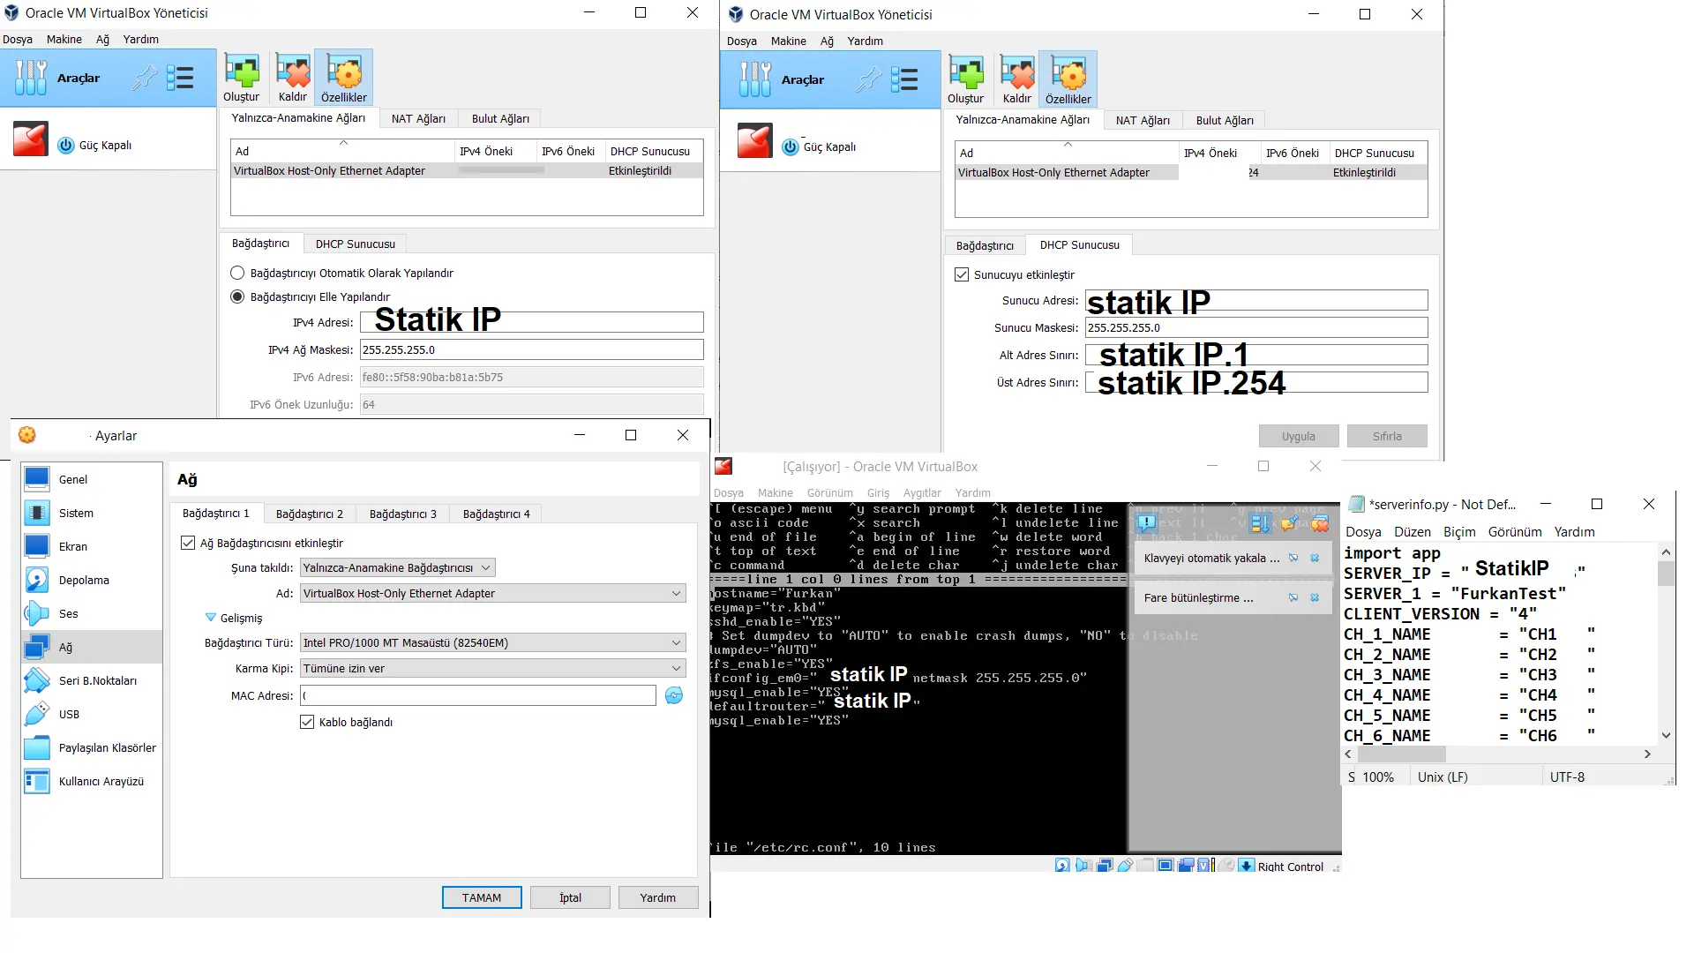
Task: Click the hard disk activity icon in VM status bar
Action: click(x=1062, y=866)
